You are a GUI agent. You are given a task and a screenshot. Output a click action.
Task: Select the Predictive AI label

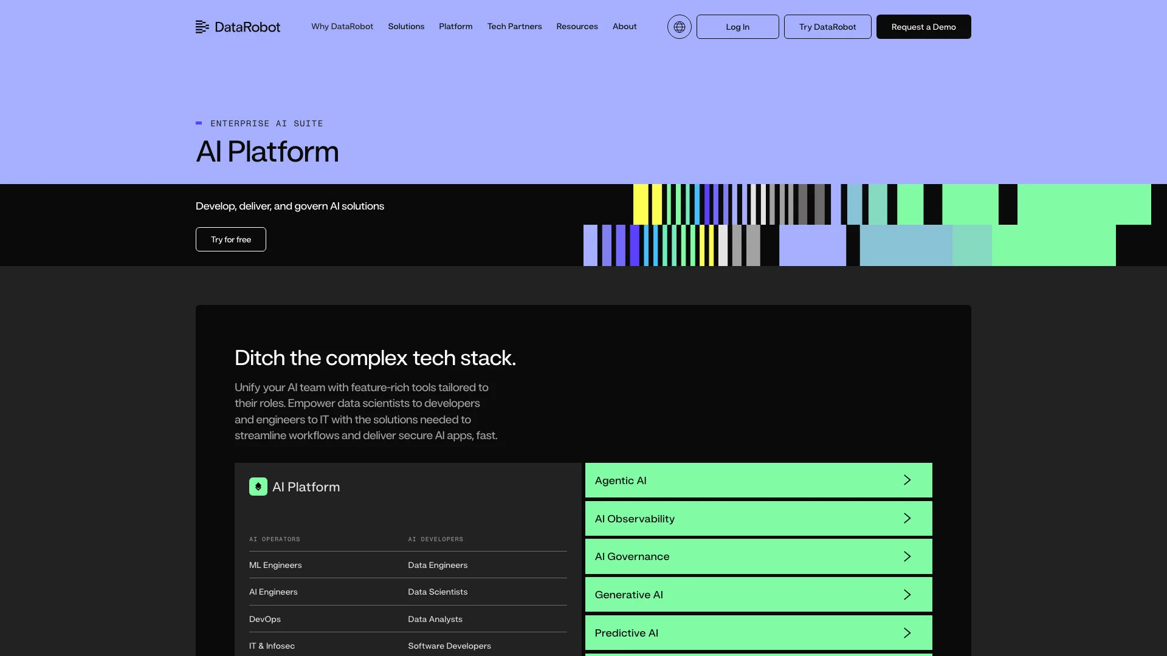(x=627, y=633)
